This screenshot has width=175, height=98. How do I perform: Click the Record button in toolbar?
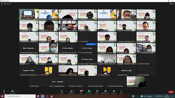click(x=97, y=92)
